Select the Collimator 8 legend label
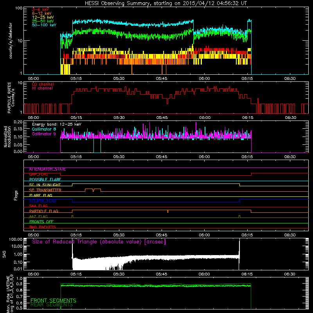The width and height of the screenshot is (313, 313). [x=44, y=129]
